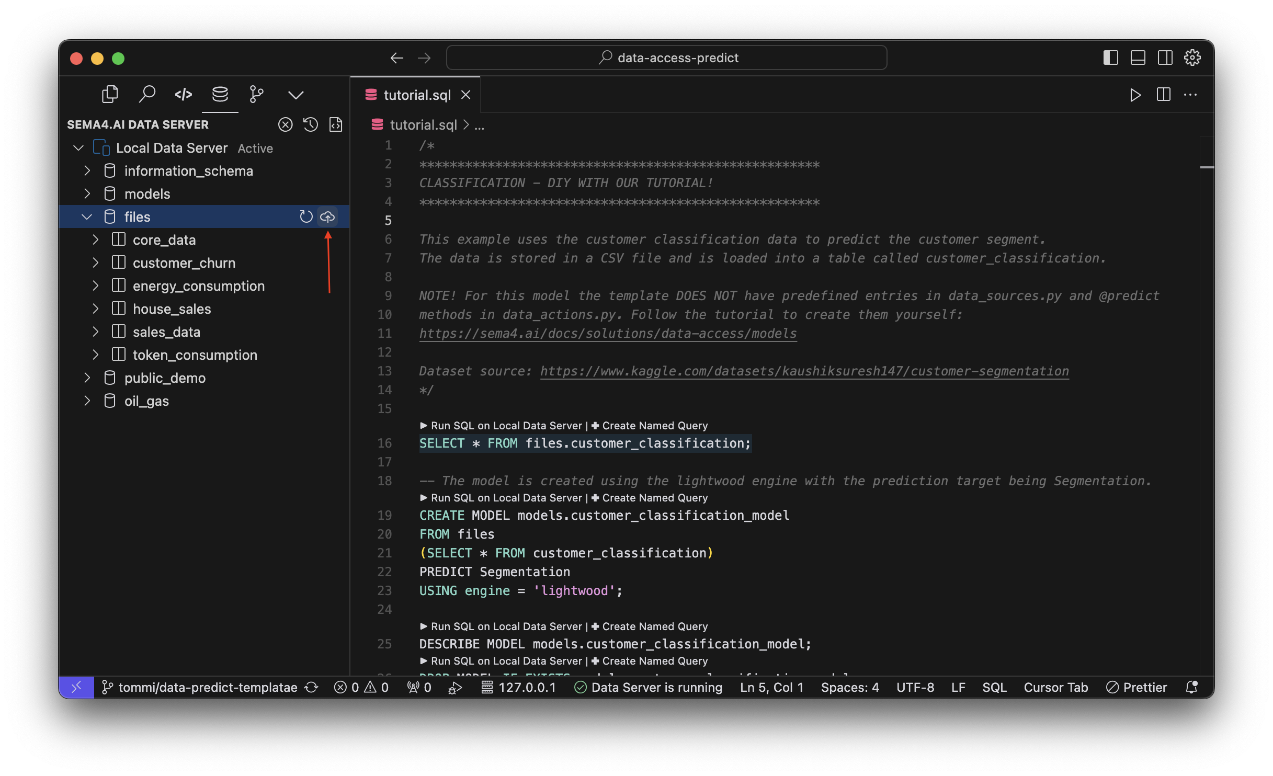This screenshot has height=776, width=1273.
Task: Toggle the secondary sidebar layout
Action: 1165,58
